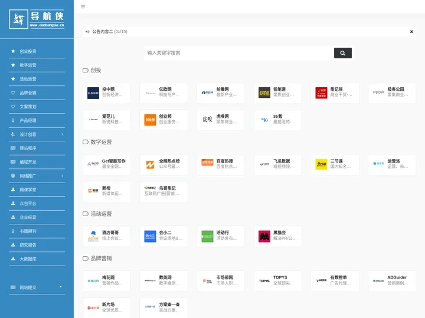Open the 爱范儿 site card
Viewport: 425px width, 318px height.
click(x=106, y=120)
